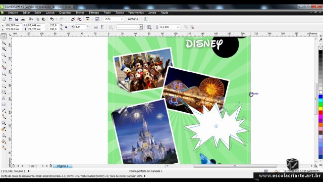Click the Cut scissors icon

[x=31, y=19]
